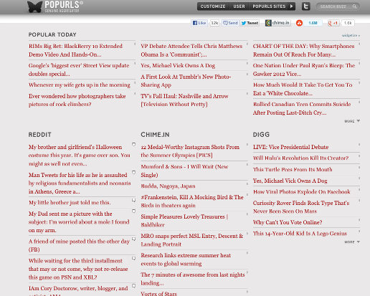Open 14-Year-Old Lego Genius link

(x=300, y=234)
